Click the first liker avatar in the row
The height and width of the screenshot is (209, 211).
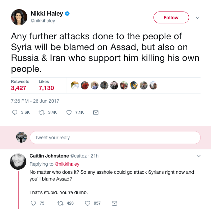(75, 85)
